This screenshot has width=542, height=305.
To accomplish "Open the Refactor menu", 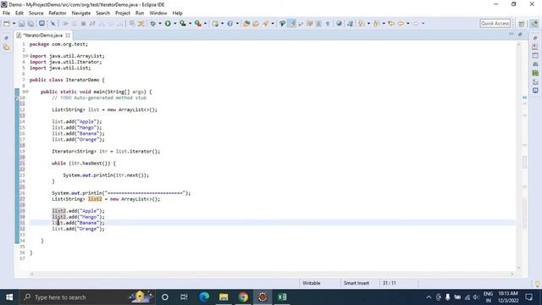I will pos(58,14).
